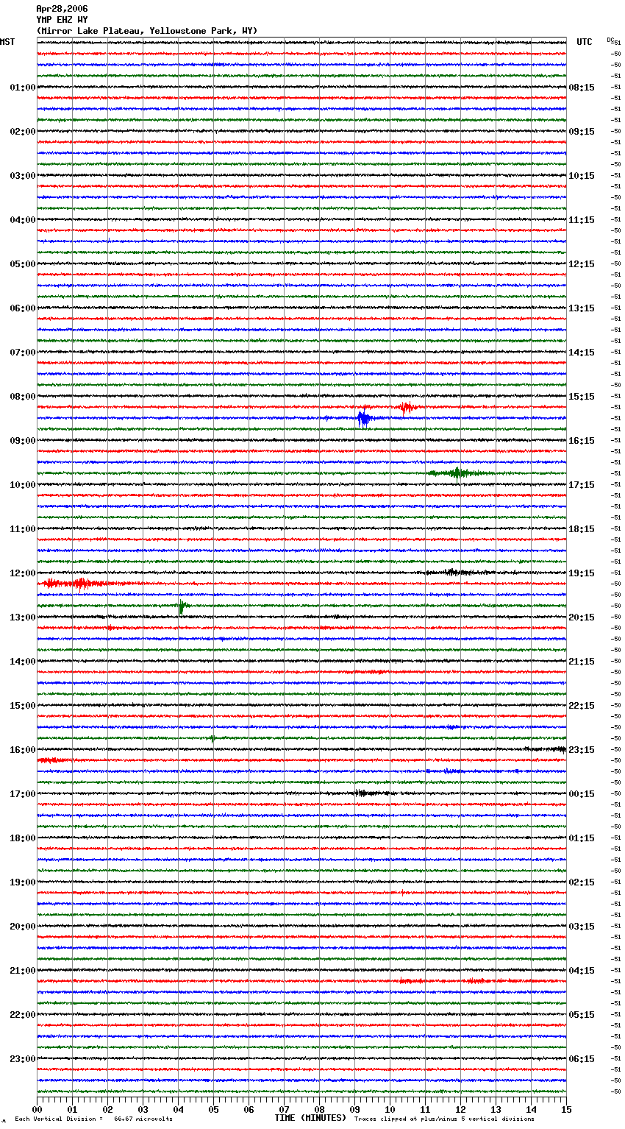The height and width of the screenshot is (1129, 625).
Task: Click the date label "Apr28,2006"
Action: (x=62, y=9)
